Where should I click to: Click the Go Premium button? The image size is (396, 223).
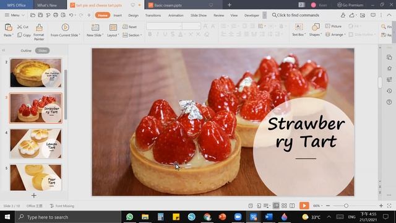click(x=350, y=5)
